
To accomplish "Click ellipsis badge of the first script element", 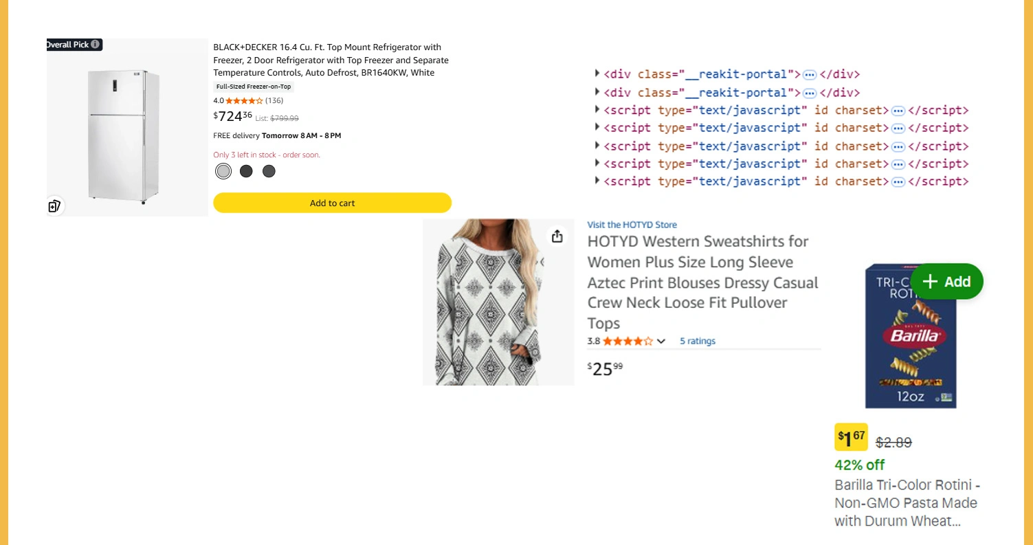I will [898, 111].
